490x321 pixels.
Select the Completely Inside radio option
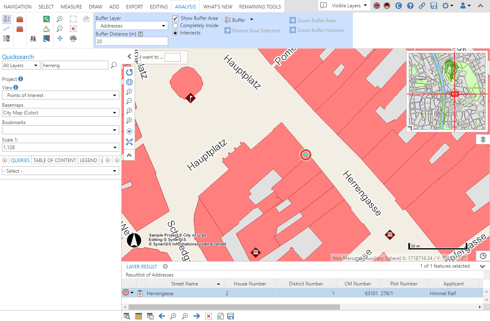click(x=175, y=25)
